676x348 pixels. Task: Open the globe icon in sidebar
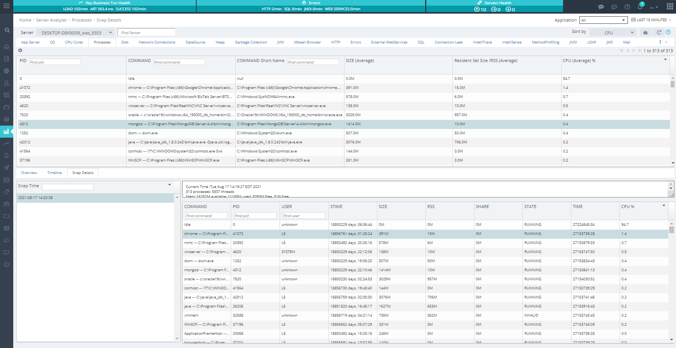pos(6,71)
